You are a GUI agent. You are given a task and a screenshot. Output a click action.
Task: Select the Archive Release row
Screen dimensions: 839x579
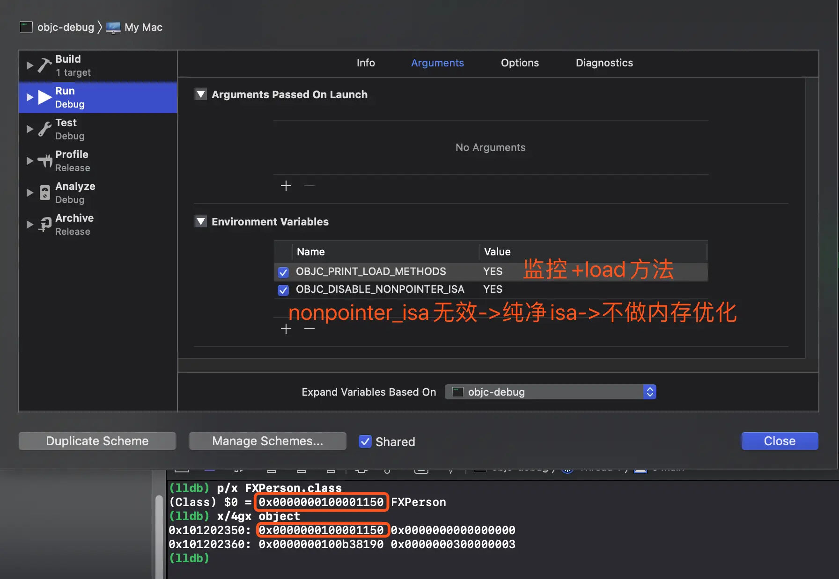coord(98,224)
